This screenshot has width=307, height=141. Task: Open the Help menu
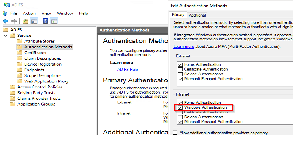[84, 13]
